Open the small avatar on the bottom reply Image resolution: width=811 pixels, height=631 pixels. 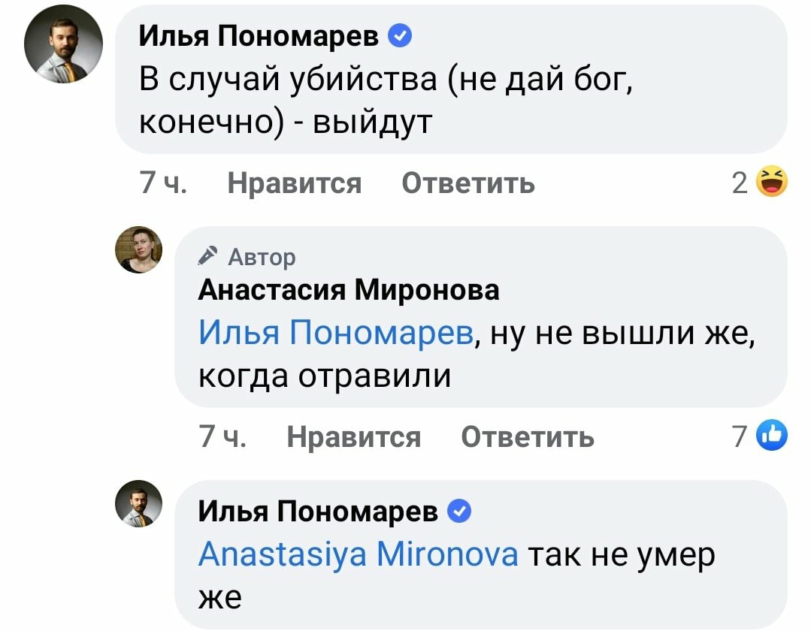pyautogui.click(x=138, y=503)
